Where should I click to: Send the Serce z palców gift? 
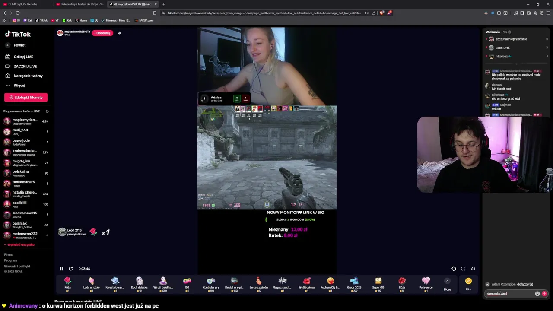click(258, 285)
